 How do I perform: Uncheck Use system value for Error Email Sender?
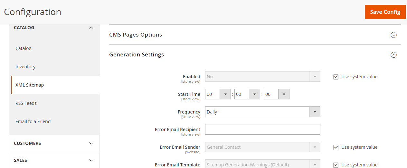336,147
